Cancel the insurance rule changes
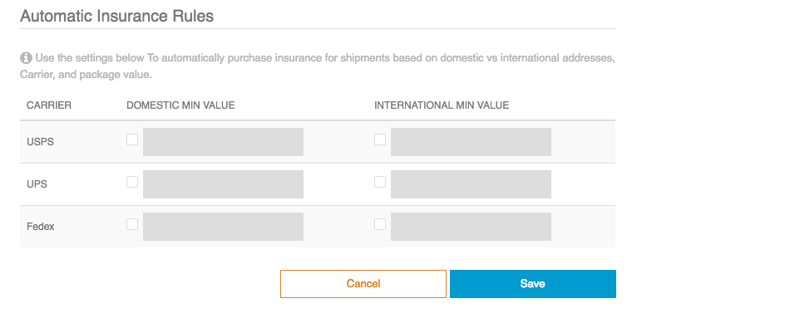The width and height of the screenshot is (790, 313). click(x=363, y=284)
